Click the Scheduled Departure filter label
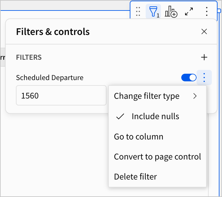The width and height of the screenshot is (222, 197). click(x=50, y=78)
